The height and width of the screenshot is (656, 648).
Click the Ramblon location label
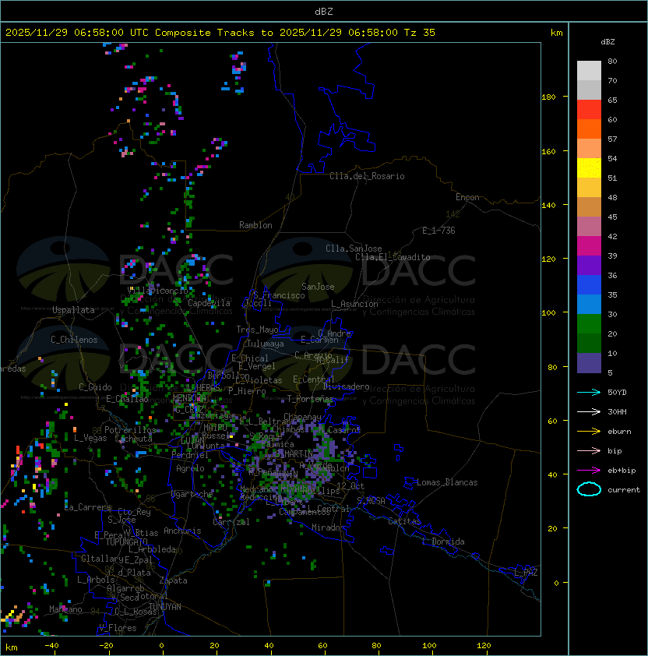pos(255,225)
